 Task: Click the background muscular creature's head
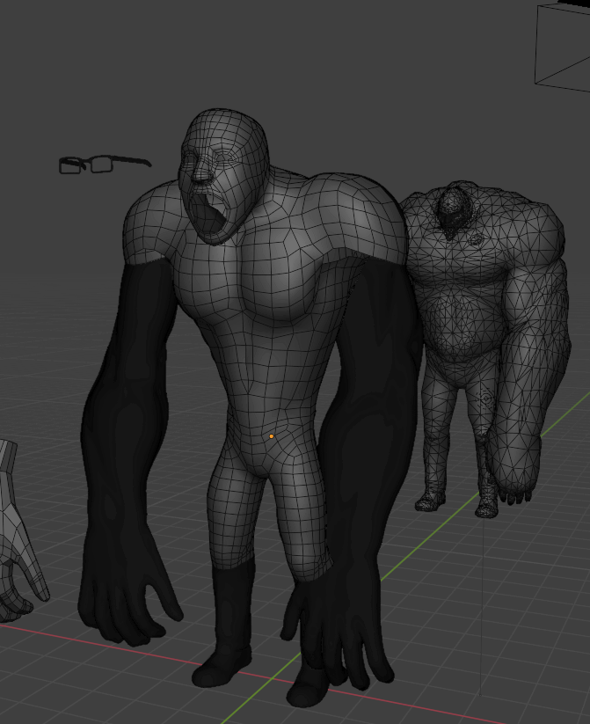coord(455,207)
